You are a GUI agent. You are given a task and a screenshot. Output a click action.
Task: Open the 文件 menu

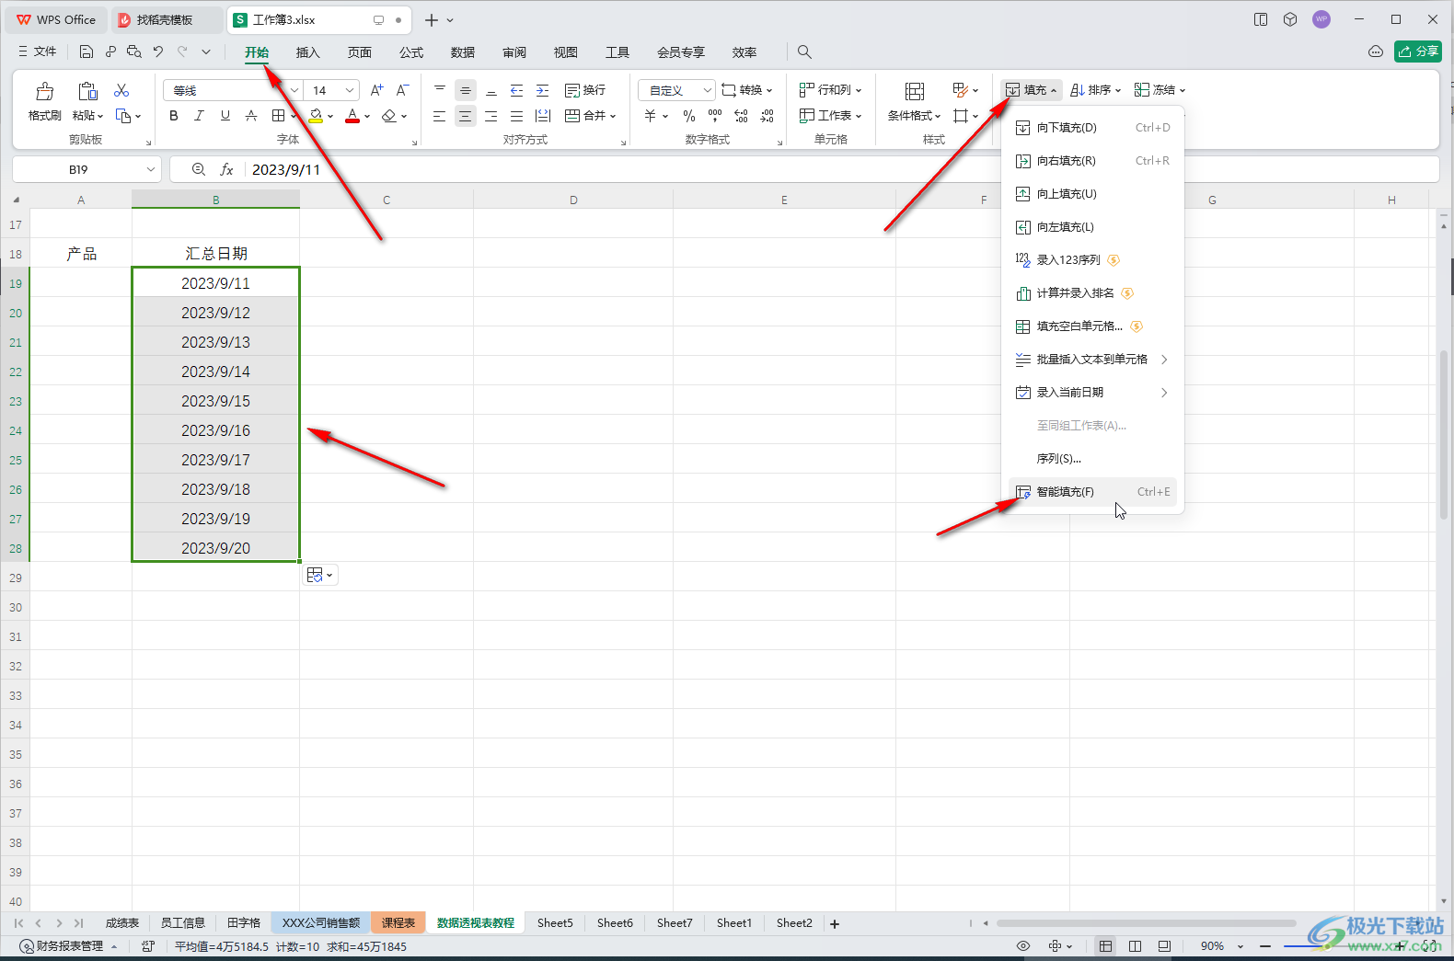[37, 52]
